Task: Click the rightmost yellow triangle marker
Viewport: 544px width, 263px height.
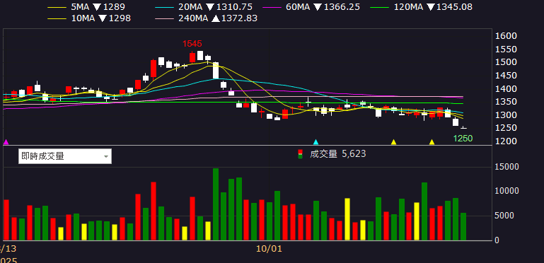Action: click(x=432, y=141)
